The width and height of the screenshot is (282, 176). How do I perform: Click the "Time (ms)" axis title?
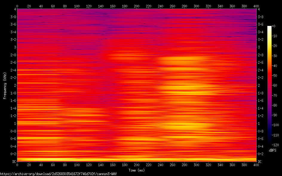point(137,170)
